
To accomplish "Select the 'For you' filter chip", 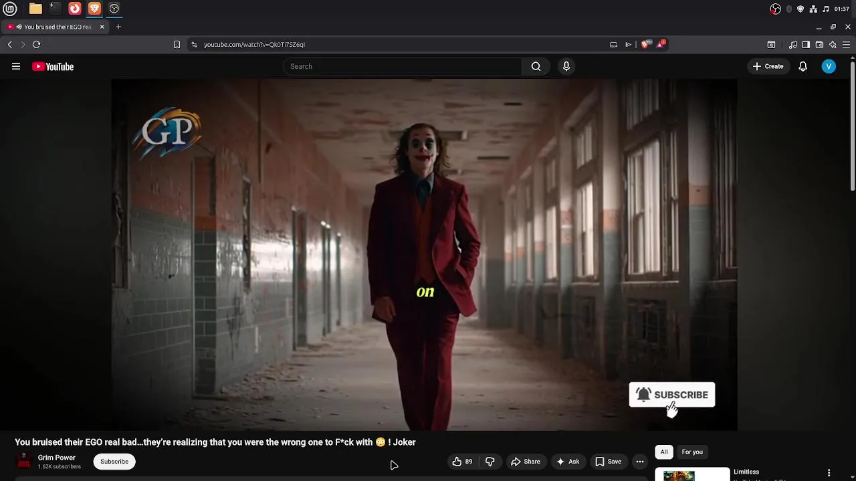I will tap(692, 452).
